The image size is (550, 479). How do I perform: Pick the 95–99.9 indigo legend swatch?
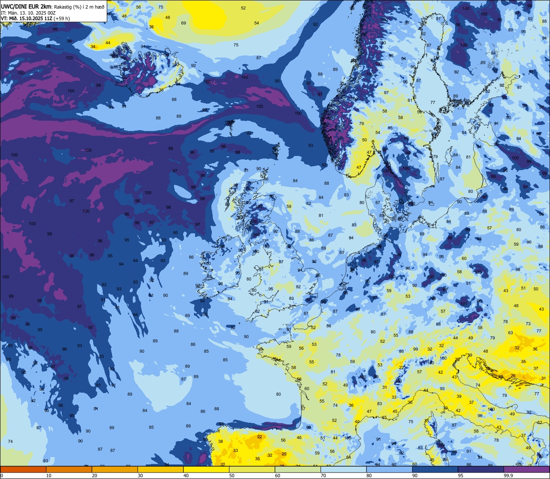click(481, 469)
